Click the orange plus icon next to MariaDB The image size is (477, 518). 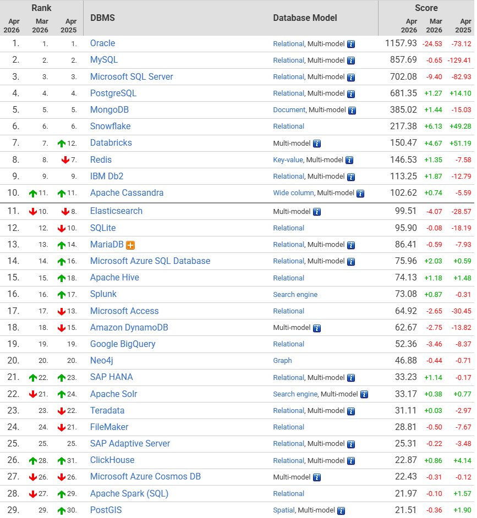point(130,245)
